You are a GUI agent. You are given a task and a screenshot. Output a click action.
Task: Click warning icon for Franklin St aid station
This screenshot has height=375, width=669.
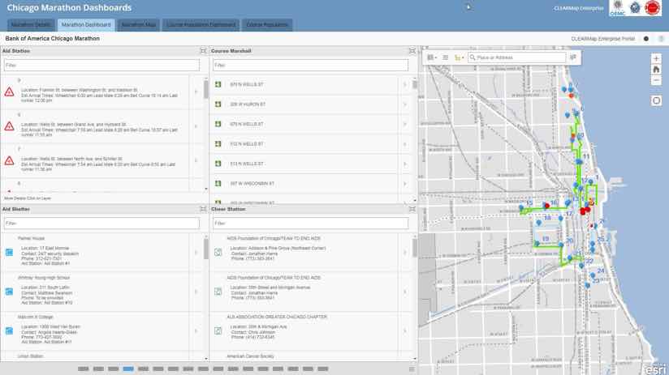click(x=9, y=92)
